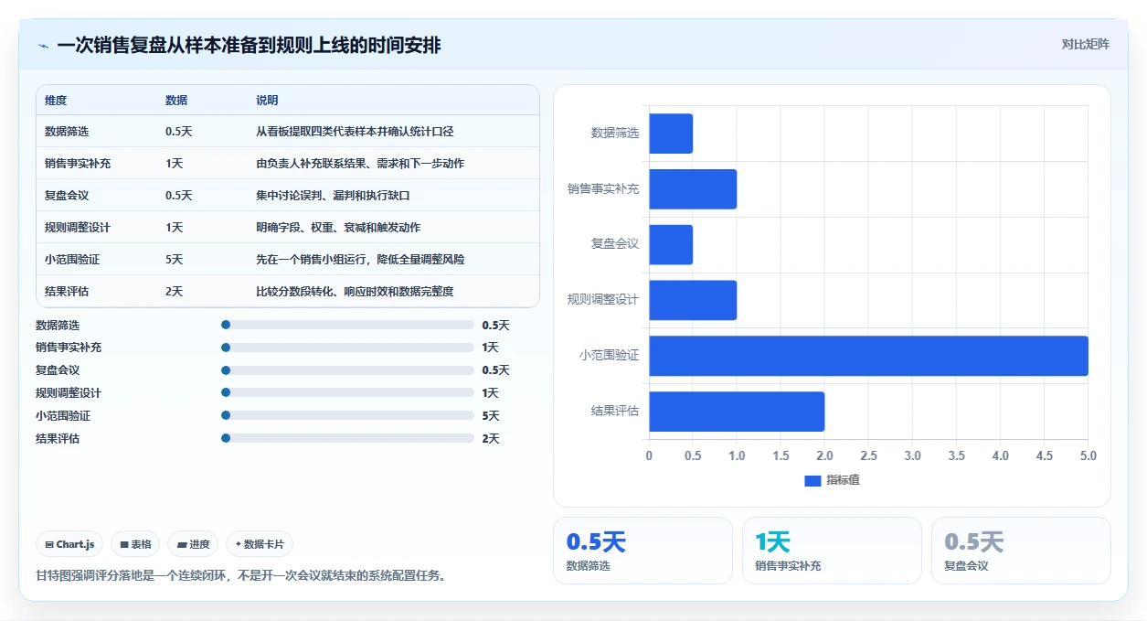1147x621 pixels.
Task: Click the 说明 column header
Action: (267, 101)
